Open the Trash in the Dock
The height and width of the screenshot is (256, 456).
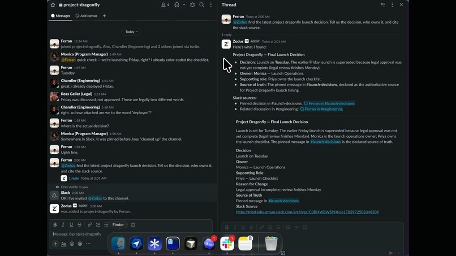click(x=271, y=244)
